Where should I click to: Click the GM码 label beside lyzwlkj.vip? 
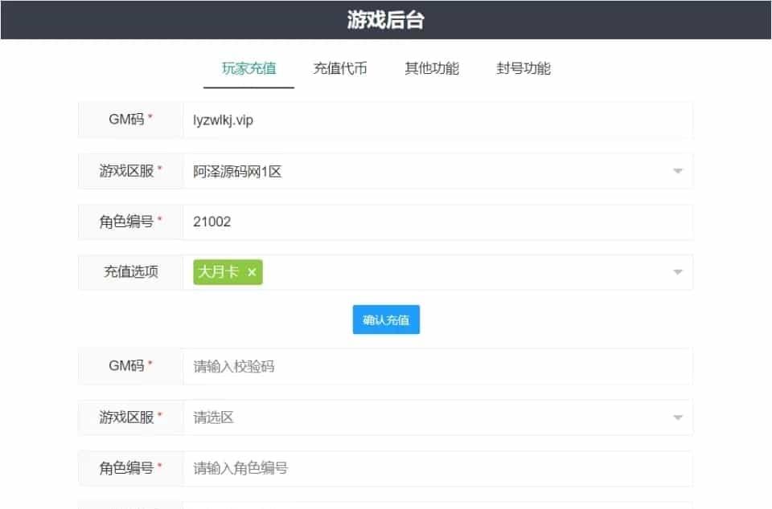[126, 120]
